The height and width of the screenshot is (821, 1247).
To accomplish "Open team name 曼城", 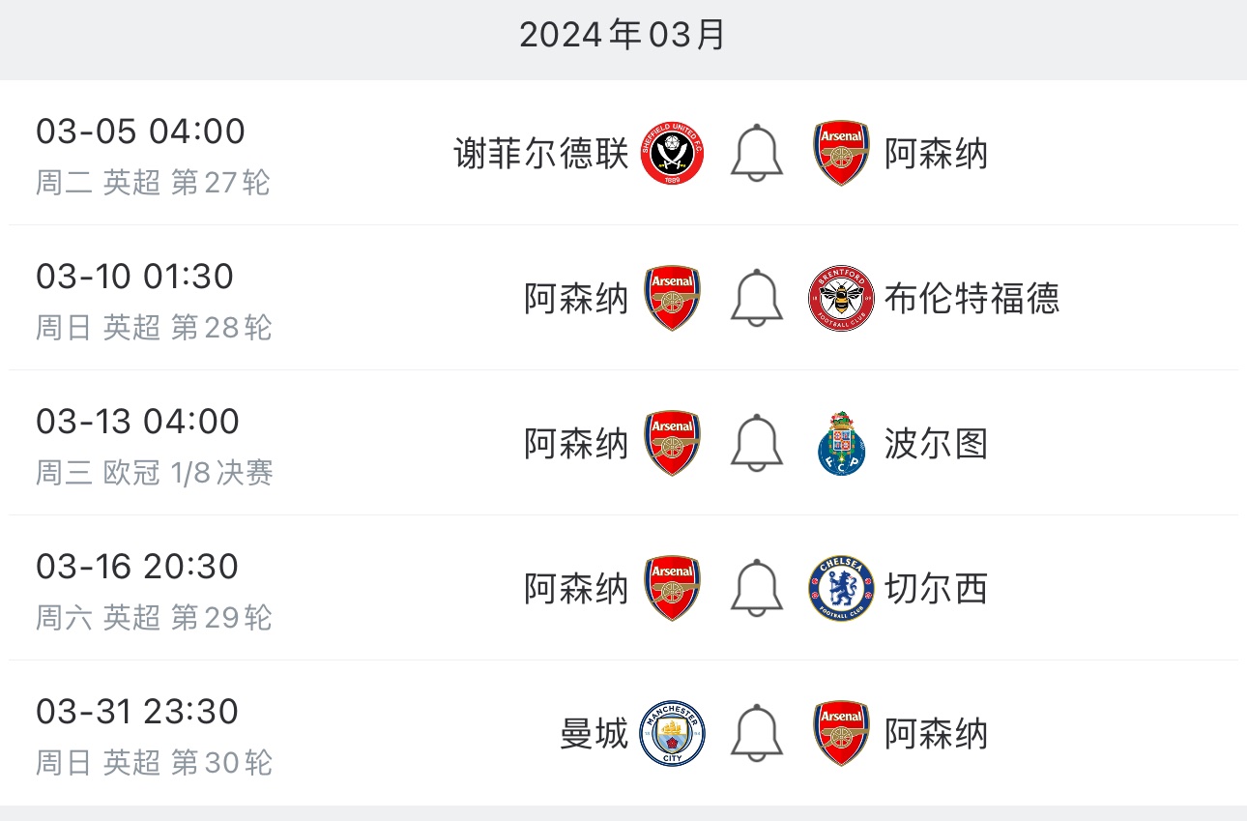I will (x=594, y=734).
